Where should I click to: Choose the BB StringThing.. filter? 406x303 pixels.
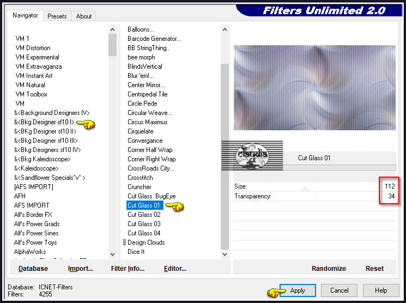click(x=148, y=48)
